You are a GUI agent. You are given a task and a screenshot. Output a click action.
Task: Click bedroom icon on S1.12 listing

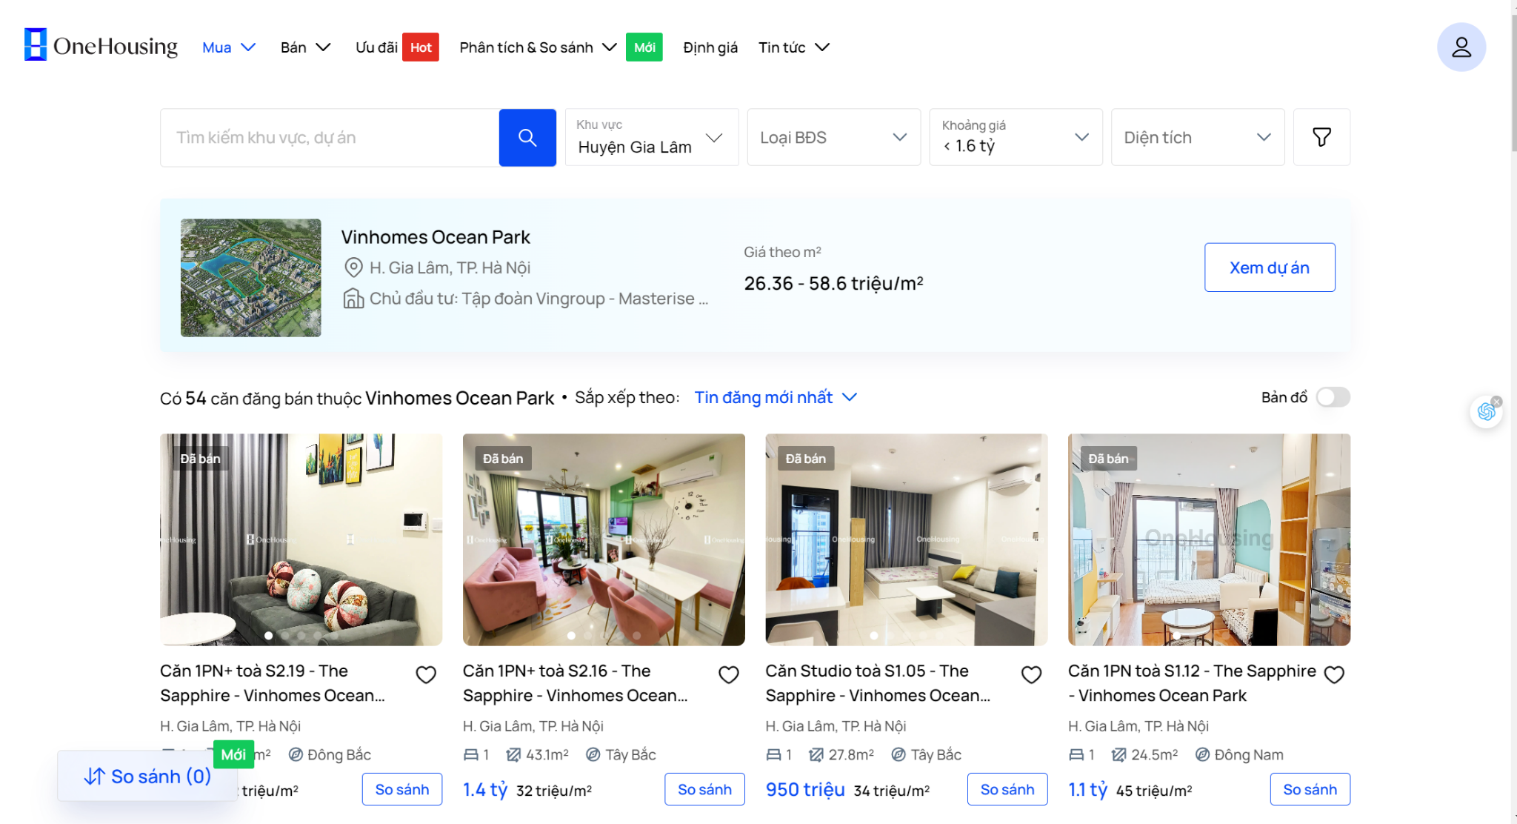point(1076,755)
